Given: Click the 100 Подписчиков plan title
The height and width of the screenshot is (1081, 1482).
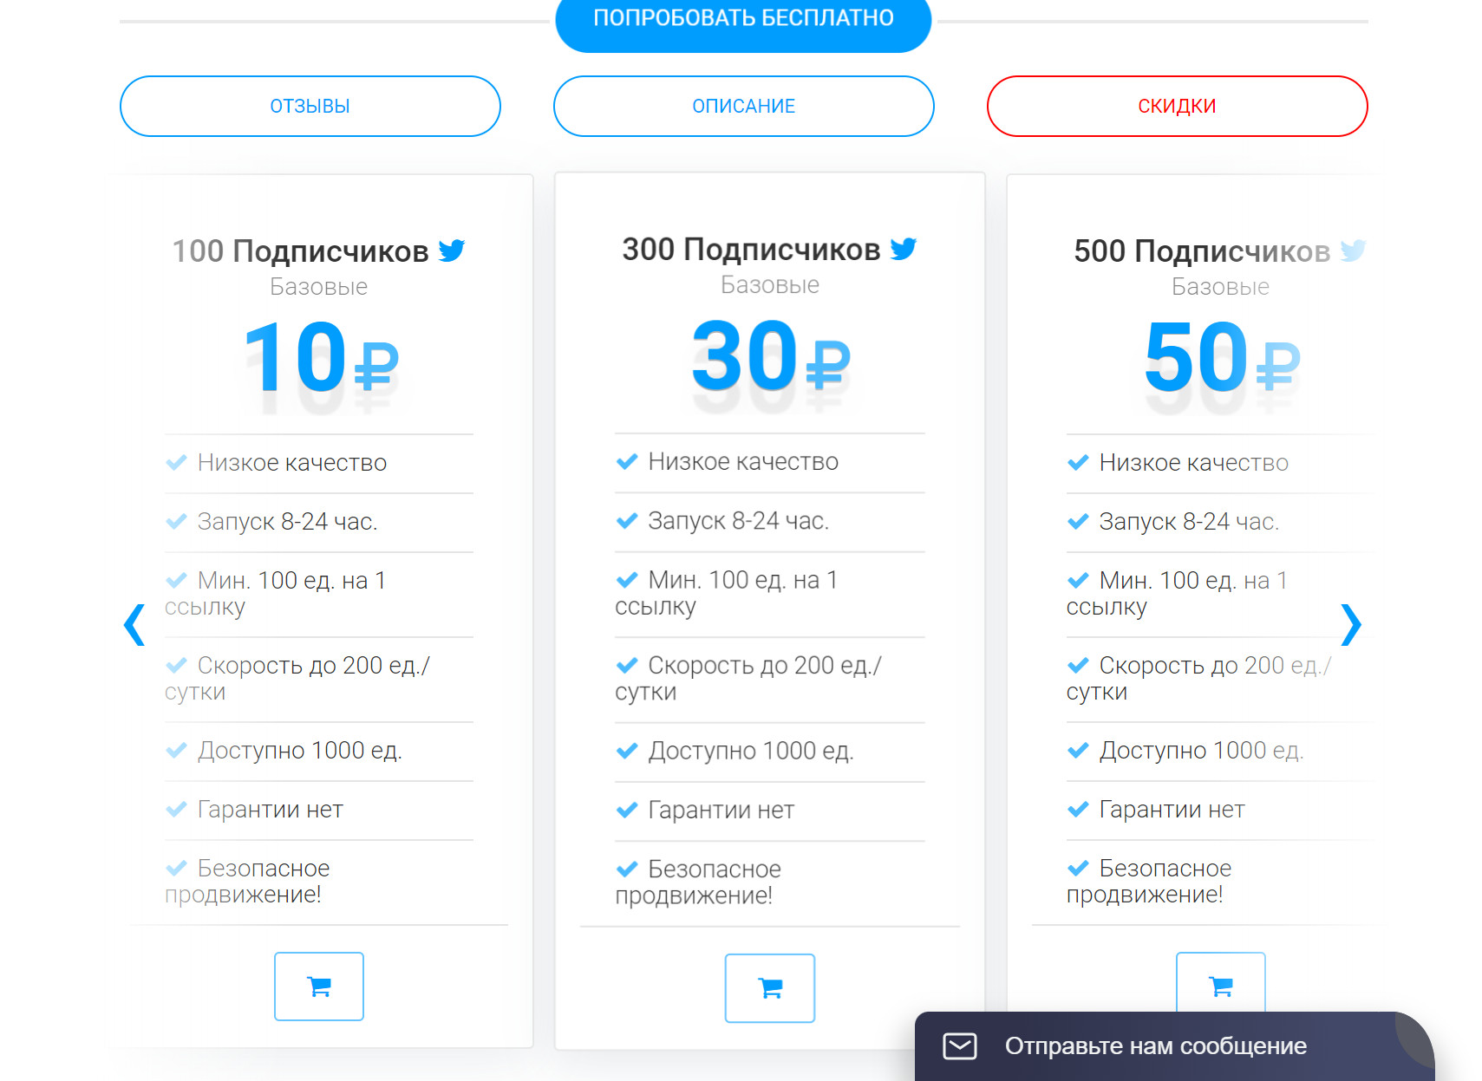Looking at the screenshot, I should [x=300, y=251].
